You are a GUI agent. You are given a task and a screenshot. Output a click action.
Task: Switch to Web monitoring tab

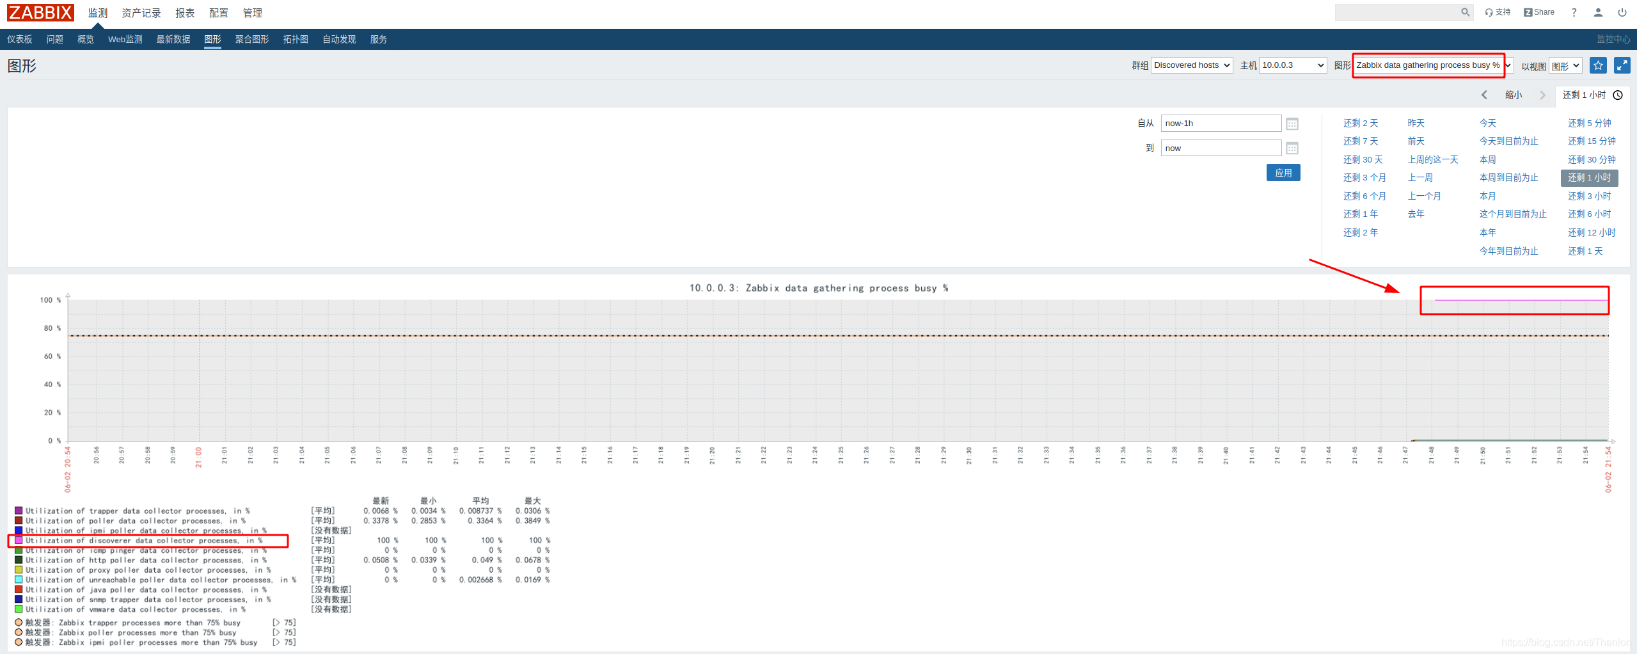[125, 39]
